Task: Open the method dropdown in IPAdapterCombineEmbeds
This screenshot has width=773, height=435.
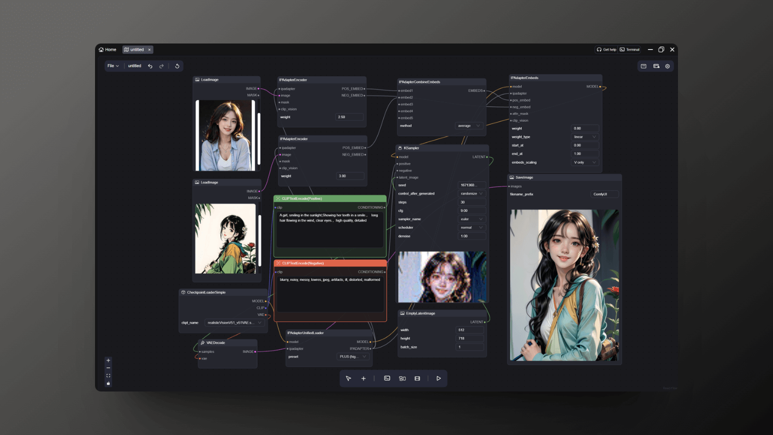Action: pos(468,125)
